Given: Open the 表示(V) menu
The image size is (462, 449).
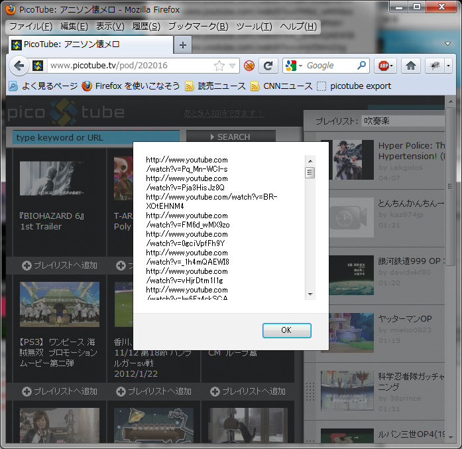Looking at the screenshot, I should (x=110, y=27).
